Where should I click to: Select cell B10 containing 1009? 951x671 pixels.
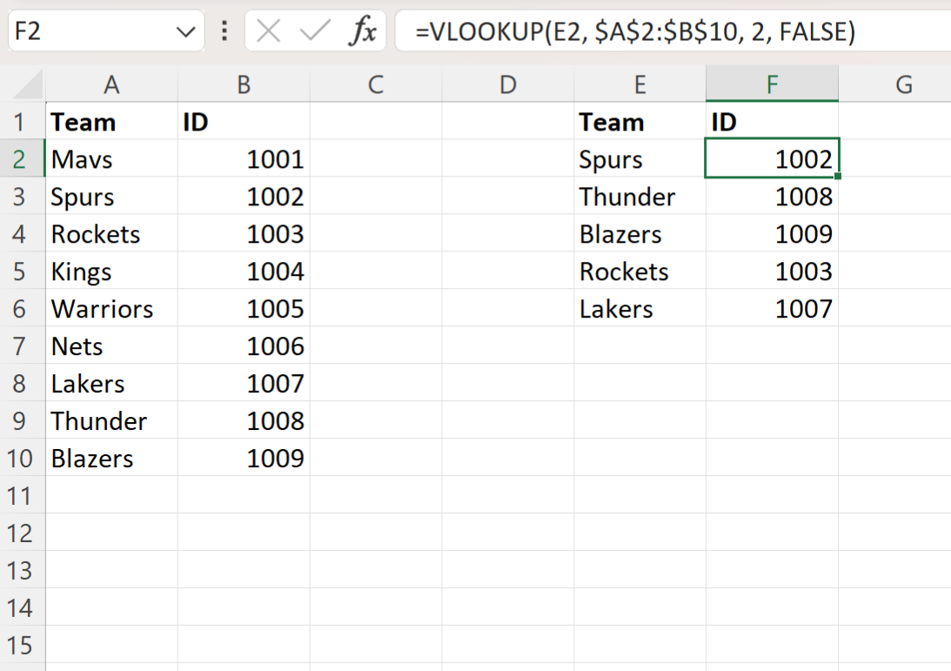[x=244, y=458]
